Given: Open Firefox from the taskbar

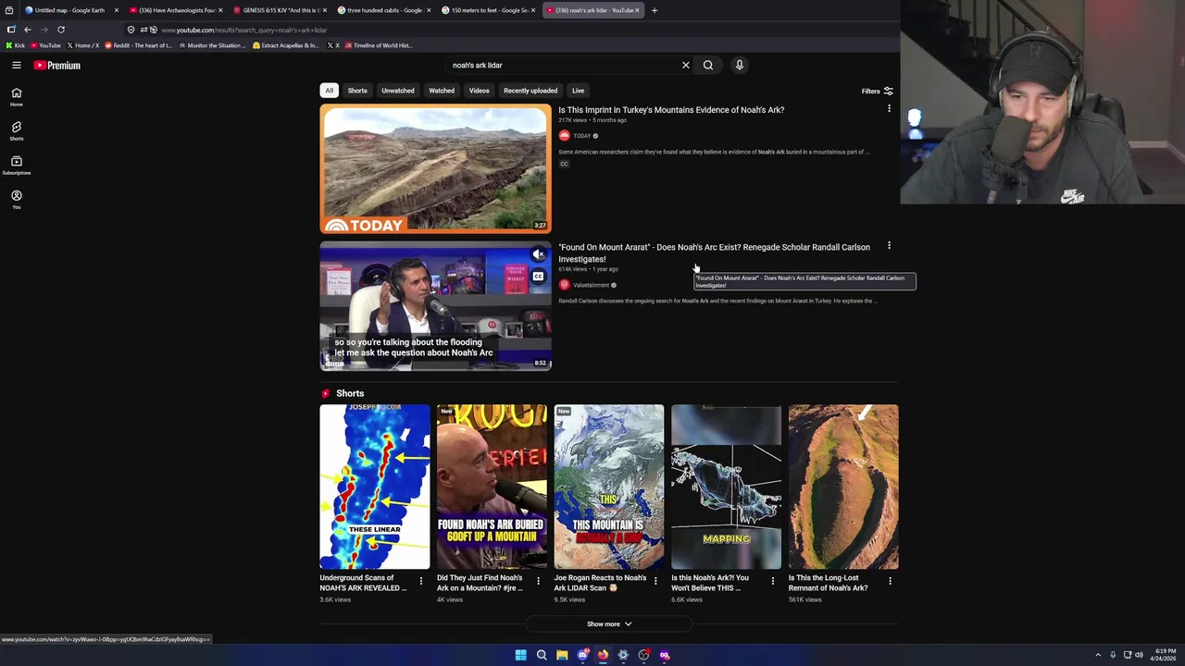Looking at the screenshot, I should tap(603, 655).
